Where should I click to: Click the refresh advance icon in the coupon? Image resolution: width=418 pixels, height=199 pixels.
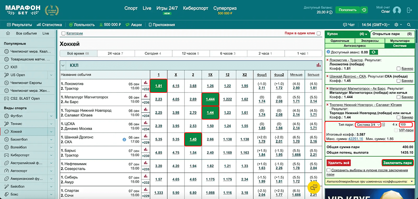click(x=374, y=52)
